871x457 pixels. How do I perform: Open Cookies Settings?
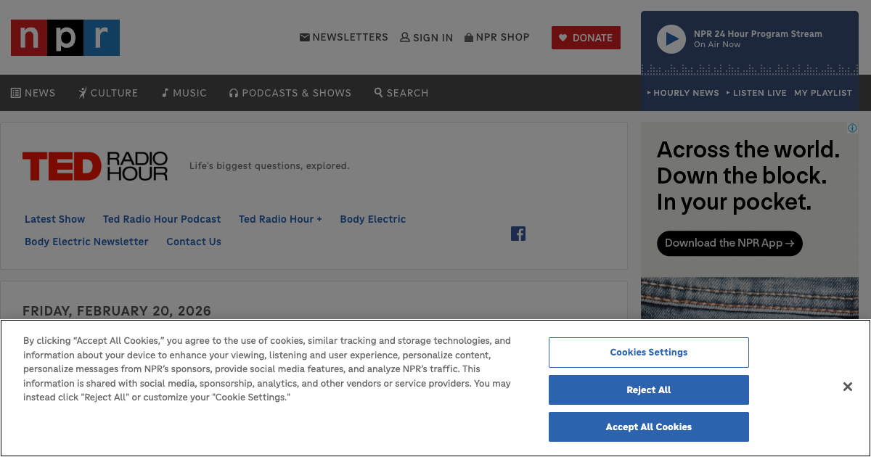click(648, 353)
